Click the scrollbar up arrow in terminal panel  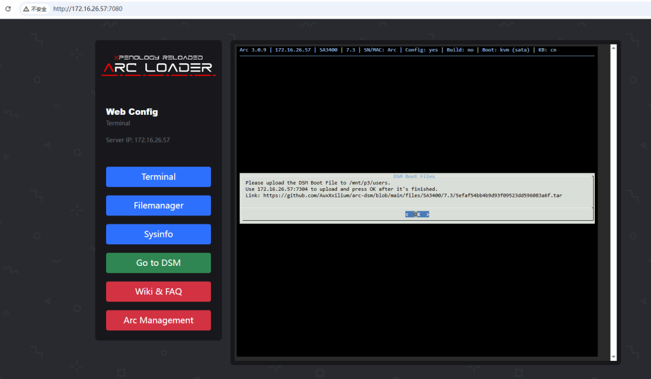point(613,48)
